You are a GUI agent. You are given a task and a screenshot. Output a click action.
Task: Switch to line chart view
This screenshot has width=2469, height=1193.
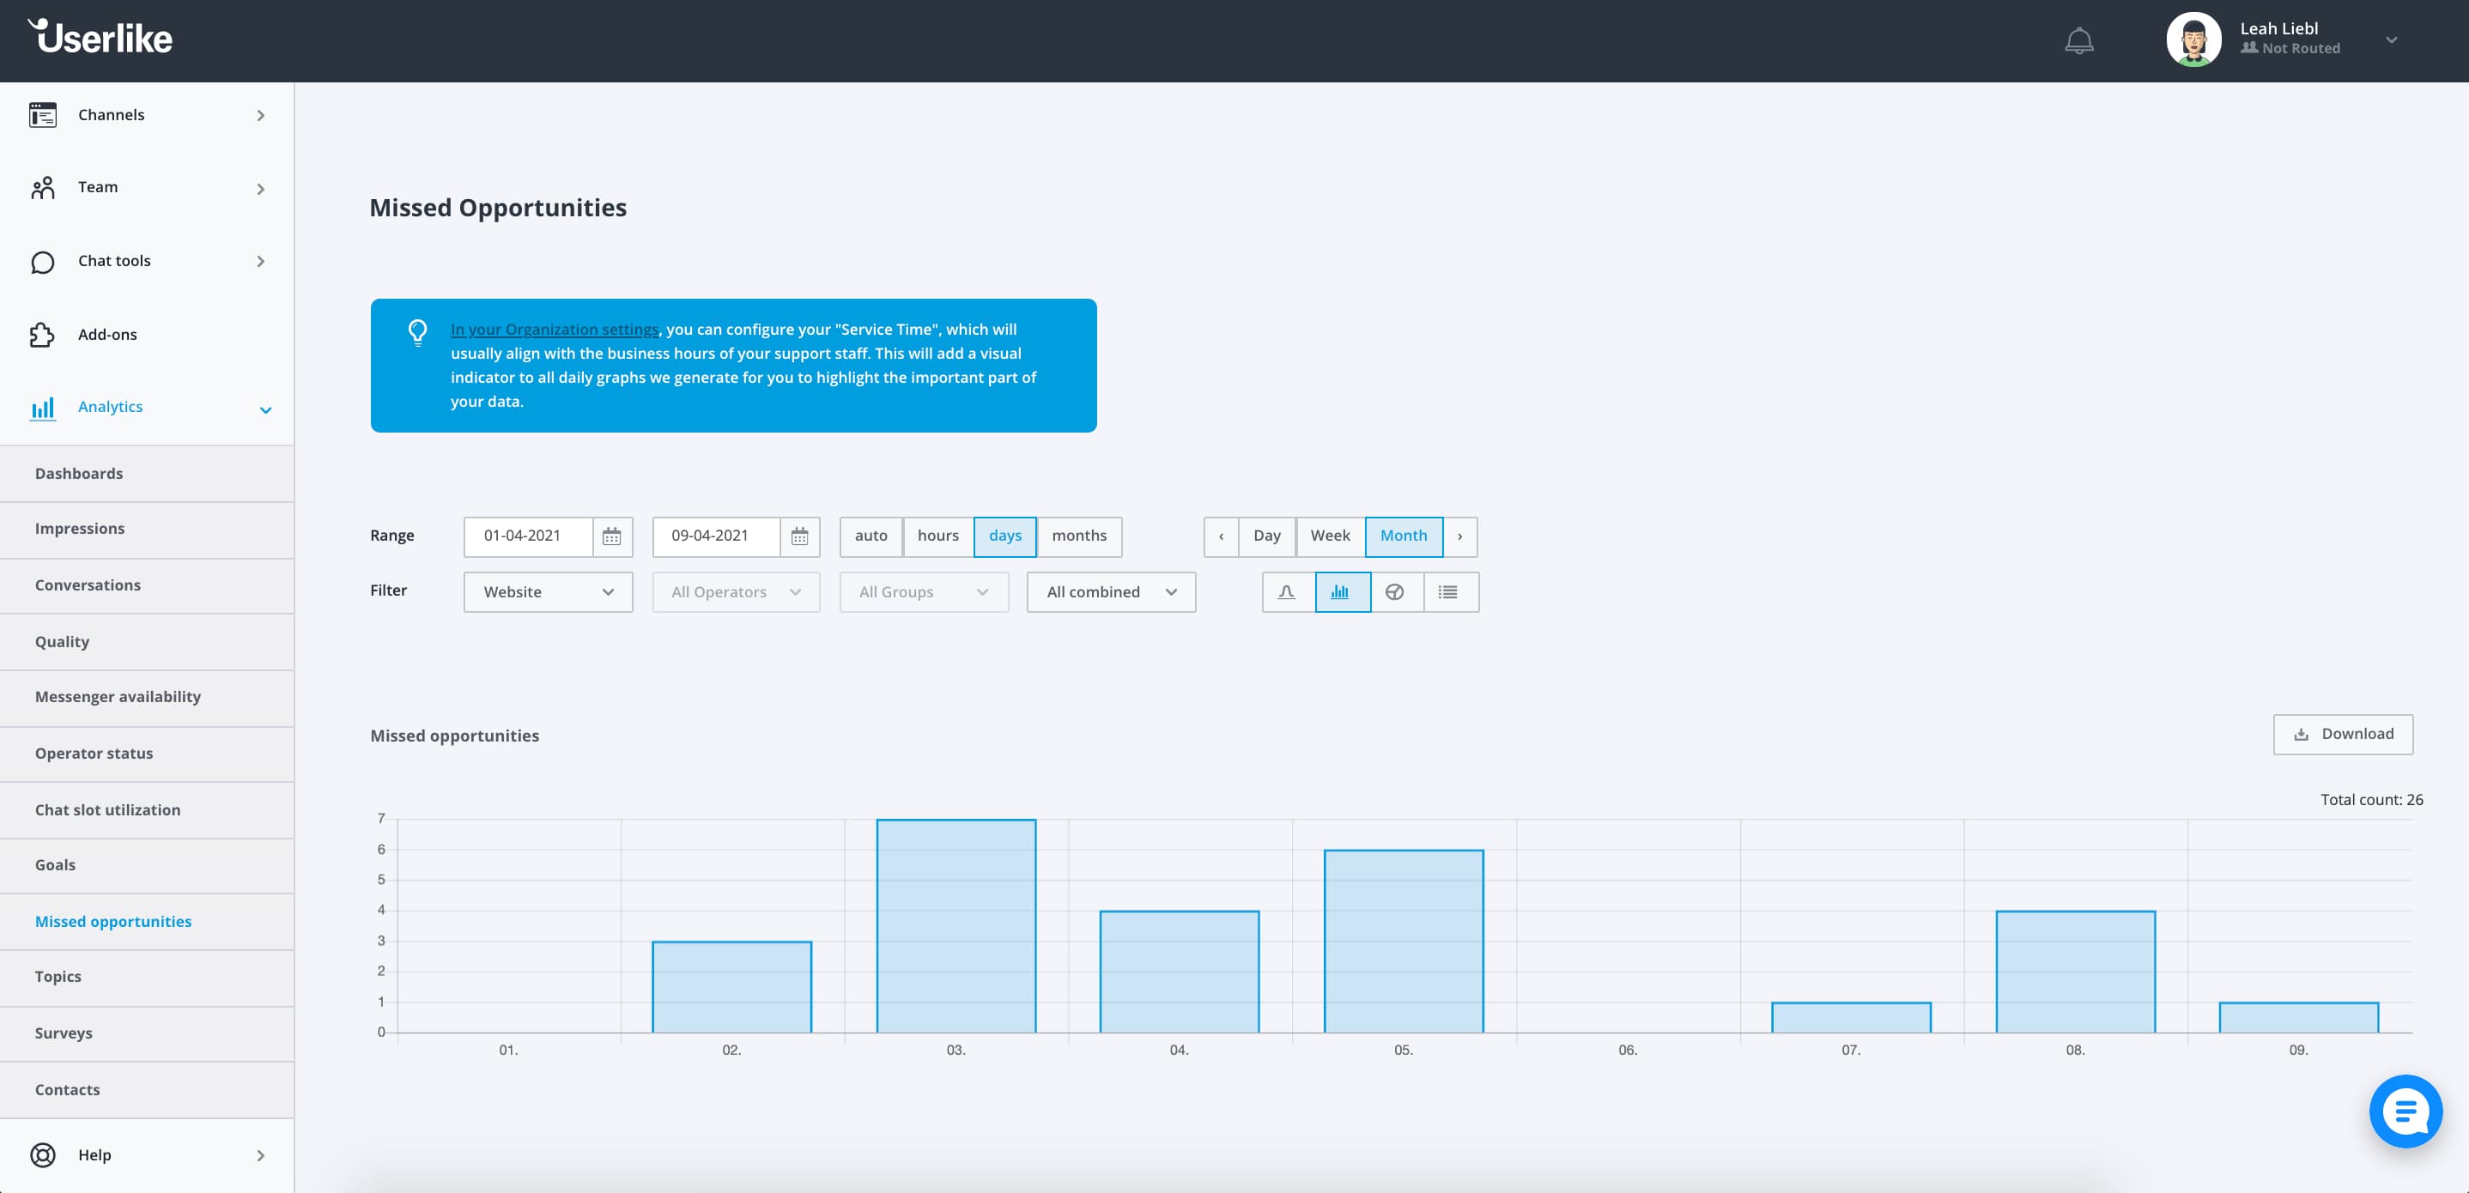(1287, 592)
